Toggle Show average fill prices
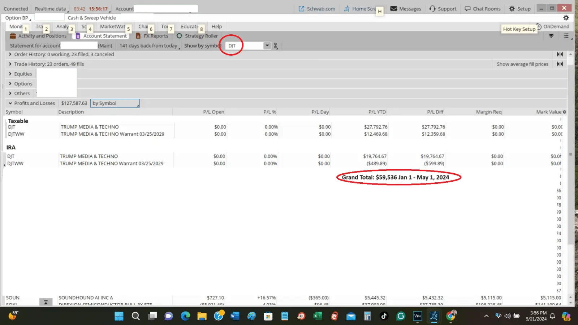The image size is (578, 325). 522,64
